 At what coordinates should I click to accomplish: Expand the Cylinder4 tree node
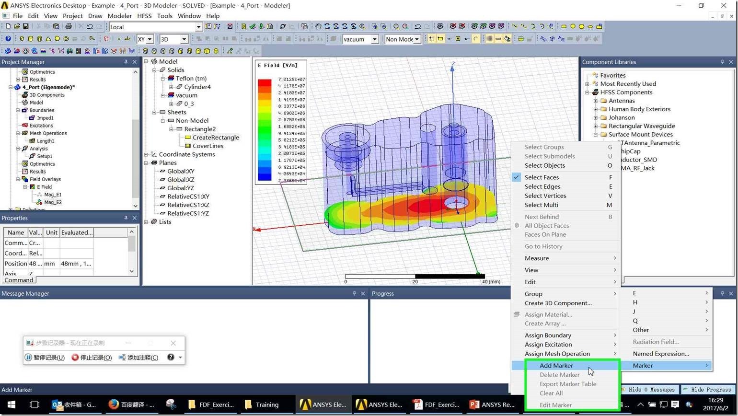(x=171, y=87)
